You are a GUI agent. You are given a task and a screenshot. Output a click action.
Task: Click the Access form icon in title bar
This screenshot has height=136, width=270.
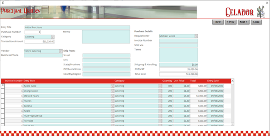[3, 3]
